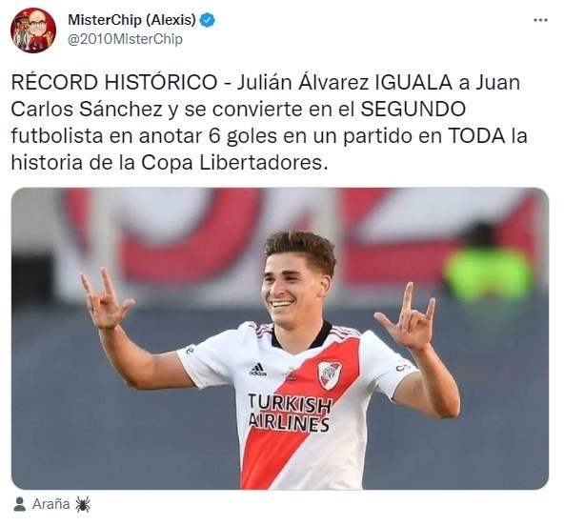Viewport: 564px width, 525px height.
Task: Open the tweet photo of the player
Action: (x=280, y=338)
